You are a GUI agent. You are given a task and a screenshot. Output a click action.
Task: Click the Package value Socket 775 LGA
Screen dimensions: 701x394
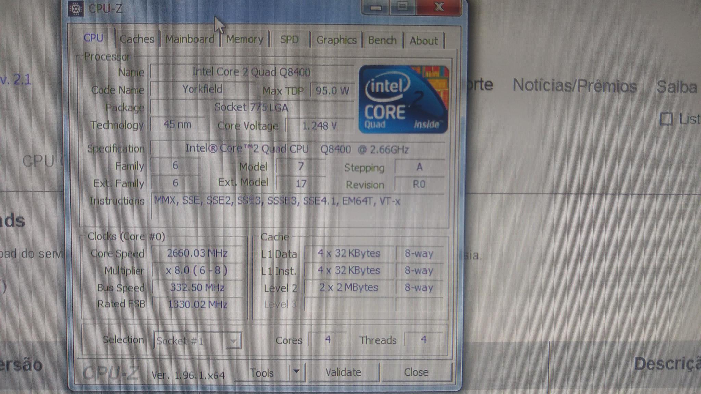252,107
